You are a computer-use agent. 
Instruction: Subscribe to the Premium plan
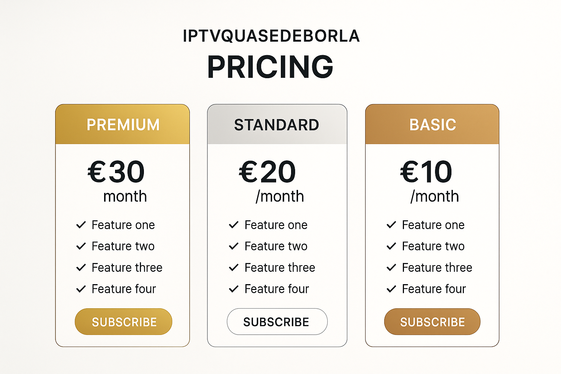click(x=123, y=322)
